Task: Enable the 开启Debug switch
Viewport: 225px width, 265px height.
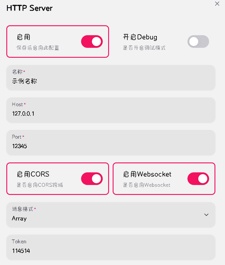Action: tap(198, 42)
